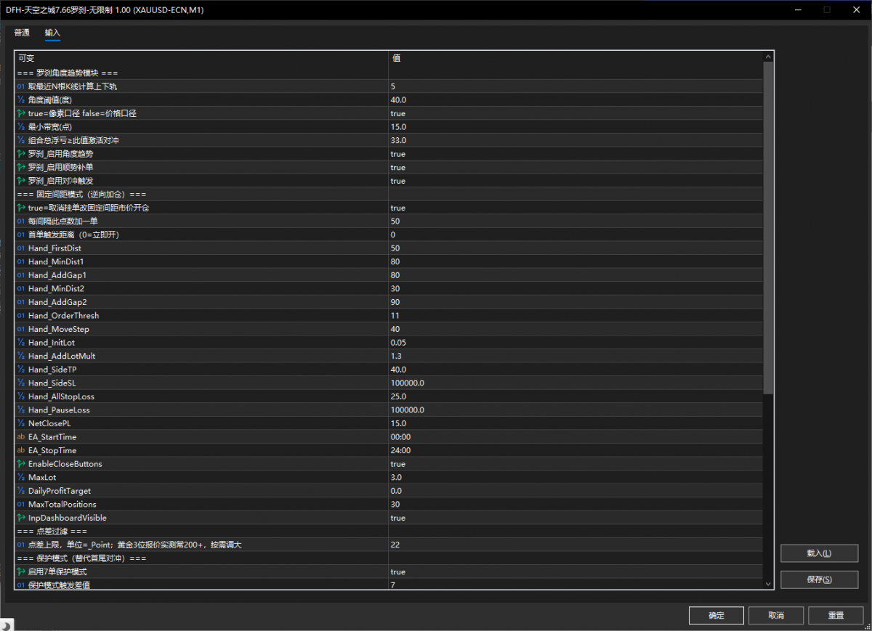The height and width of the screenshot is (631, 872).
Task: Click the integer icon beside Hand_OrderThresh
Action: 21,316
